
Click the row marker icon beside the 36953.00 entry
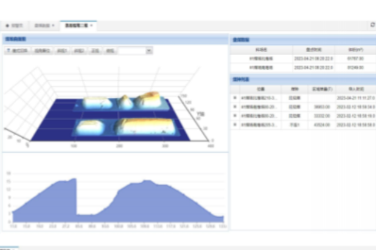(x=235, y=107)
